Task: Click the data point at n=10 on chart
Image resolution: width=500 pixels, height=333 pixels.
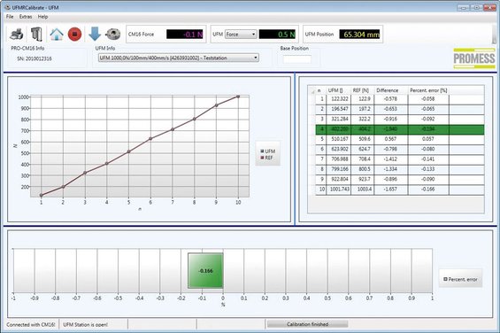Action: [x=238, y=97]
